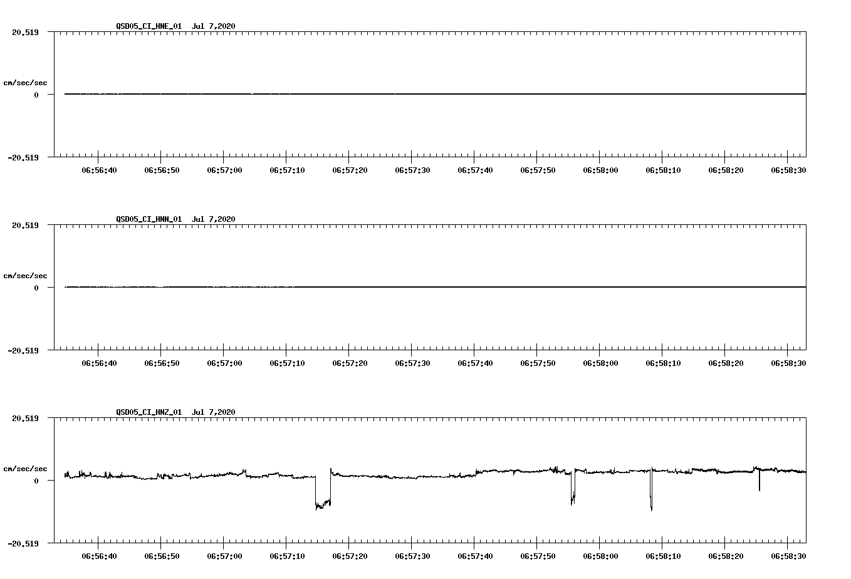851x579 pixels.
Task: Click the -20.519 lower limit on HNZ axis
Action: point(23,544)
